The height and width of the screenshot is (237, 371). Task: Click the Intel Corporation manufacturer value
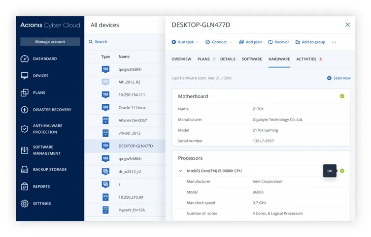(268, 181)
